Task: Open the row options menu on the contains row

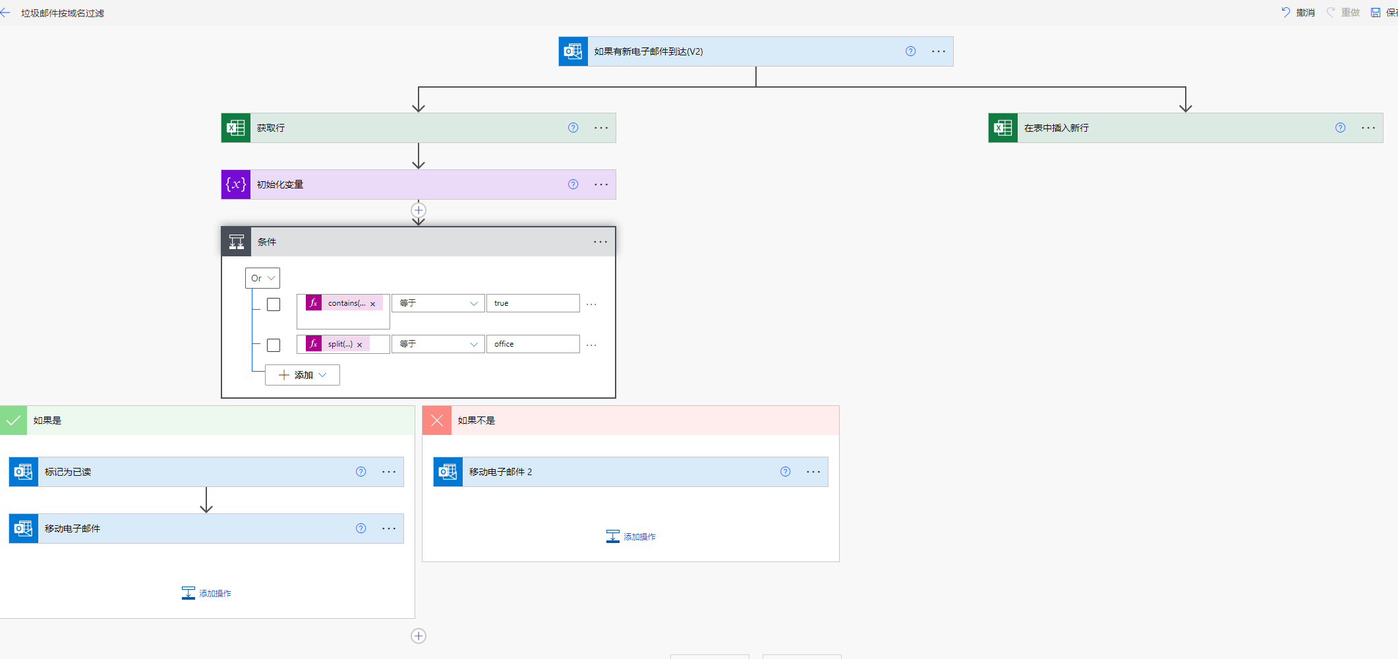Action: (591, 304)
